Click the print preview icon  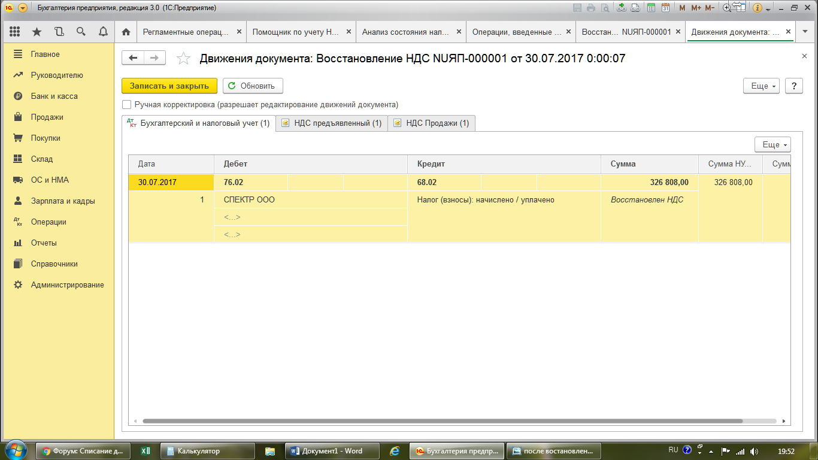click(x=605, y=8)
